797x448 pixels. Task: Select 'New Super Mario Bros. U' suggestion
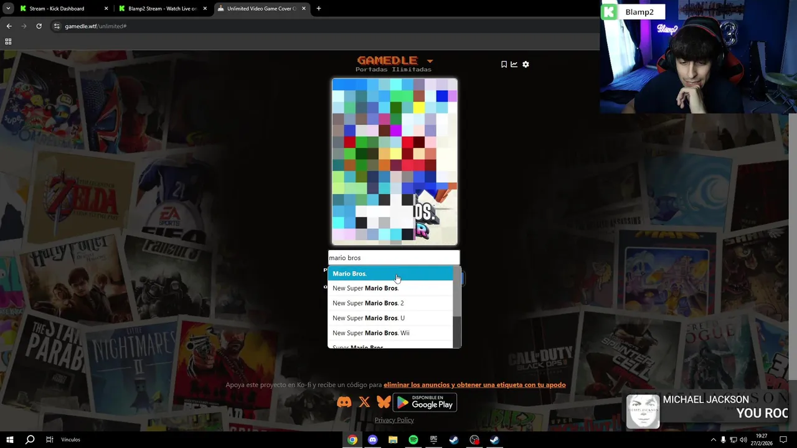coord(390,318)
